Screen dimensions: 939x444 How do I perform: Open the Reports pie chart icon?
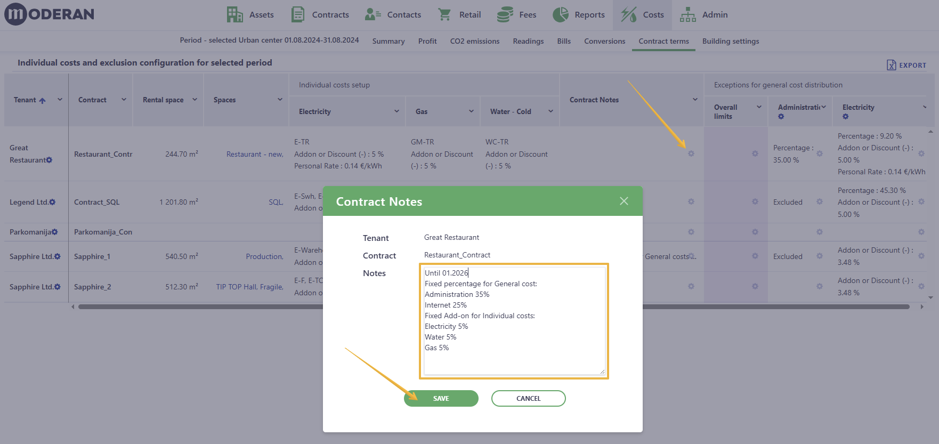coord(561,14)
